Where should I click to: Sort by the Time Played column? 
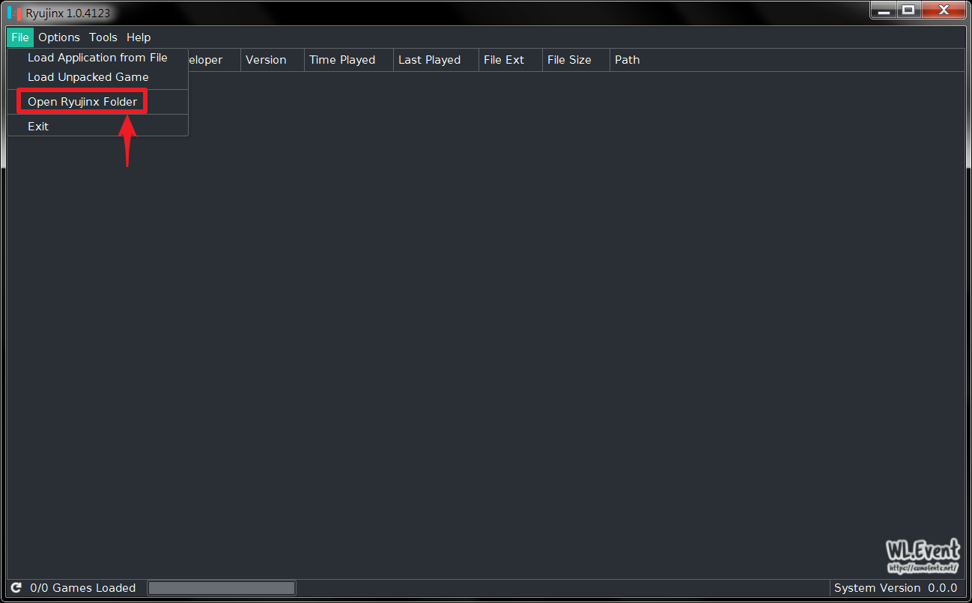click(x=349, y=60)
